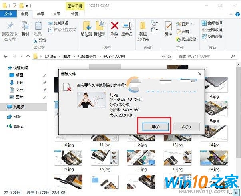Screen dimensions: 241x196
Task: Click the Cut (剪切) scissors icon
Action: 35,40
